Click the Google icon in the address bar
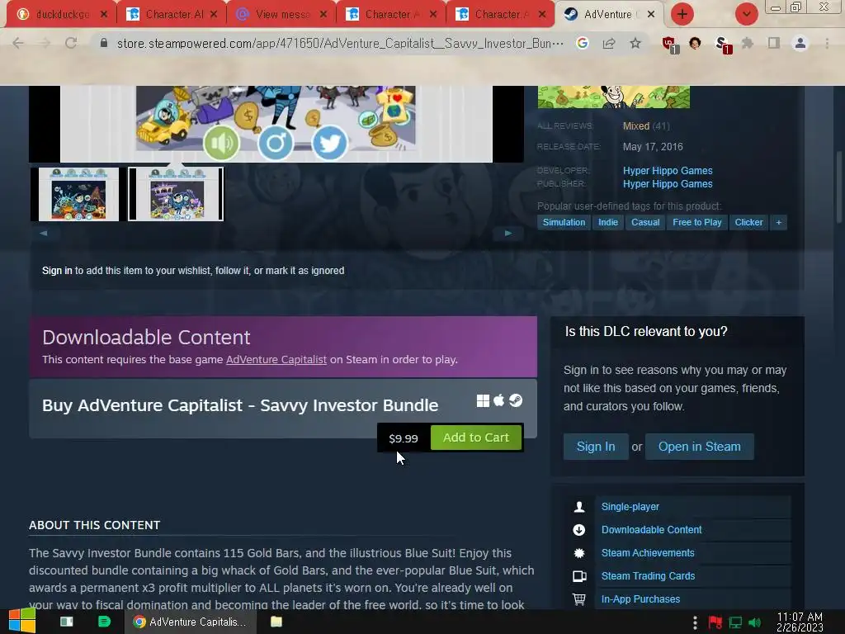The width and height of the screenshot is (845, 634). pos(582,43)
